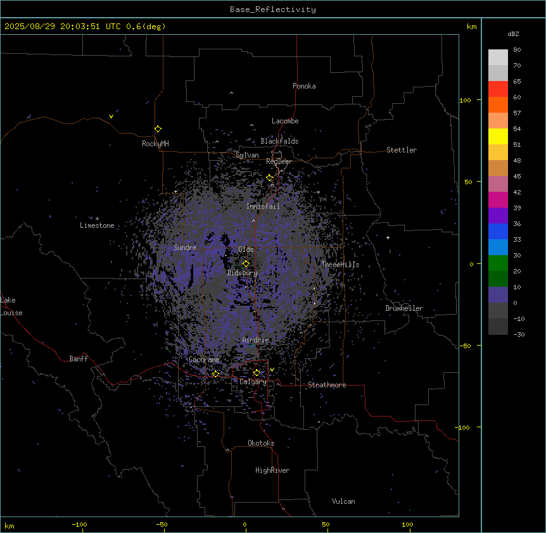The width and height of the screenshot is (546, 533).
Task: Click the yellow diamond marker above RockyMH
Action: tap(158, 129)
